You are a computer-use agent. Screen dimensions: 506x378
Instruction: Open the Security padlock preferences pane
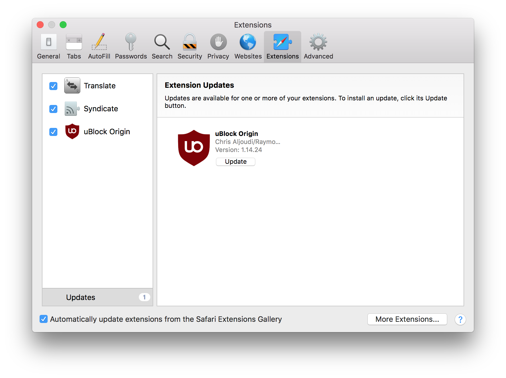pyautogui.click(x=190, y=47)
